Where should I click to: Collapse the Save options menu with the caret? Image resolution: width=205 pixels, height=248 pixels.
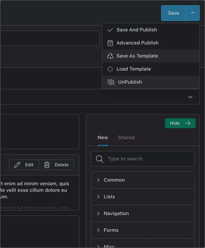coord(193,13)
